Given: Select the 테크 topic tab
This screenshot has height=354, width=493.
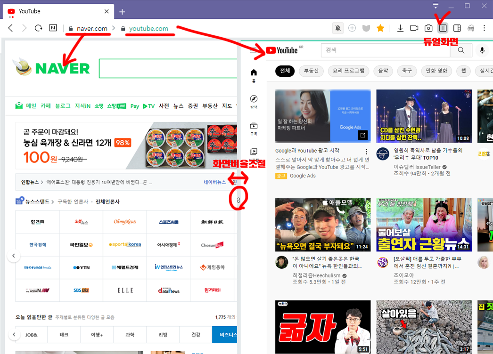Looking at the screenshot, I should click(x=64, y=335).
